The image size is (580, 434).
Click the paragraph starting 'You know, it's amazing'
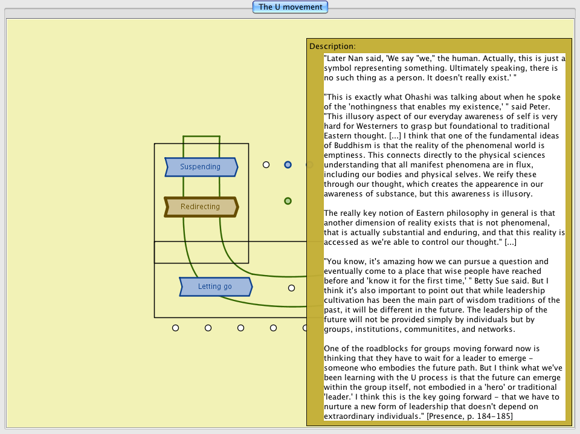pyautogui.click(x=444, y=295)
